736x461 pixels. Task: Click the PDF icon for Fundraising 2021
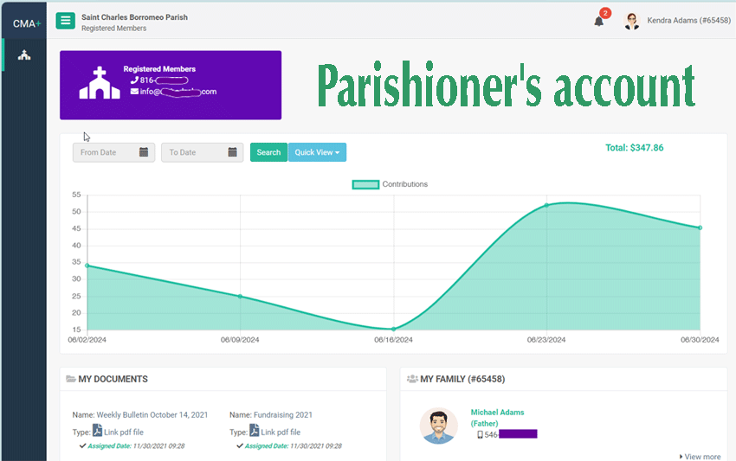point(255,431)
